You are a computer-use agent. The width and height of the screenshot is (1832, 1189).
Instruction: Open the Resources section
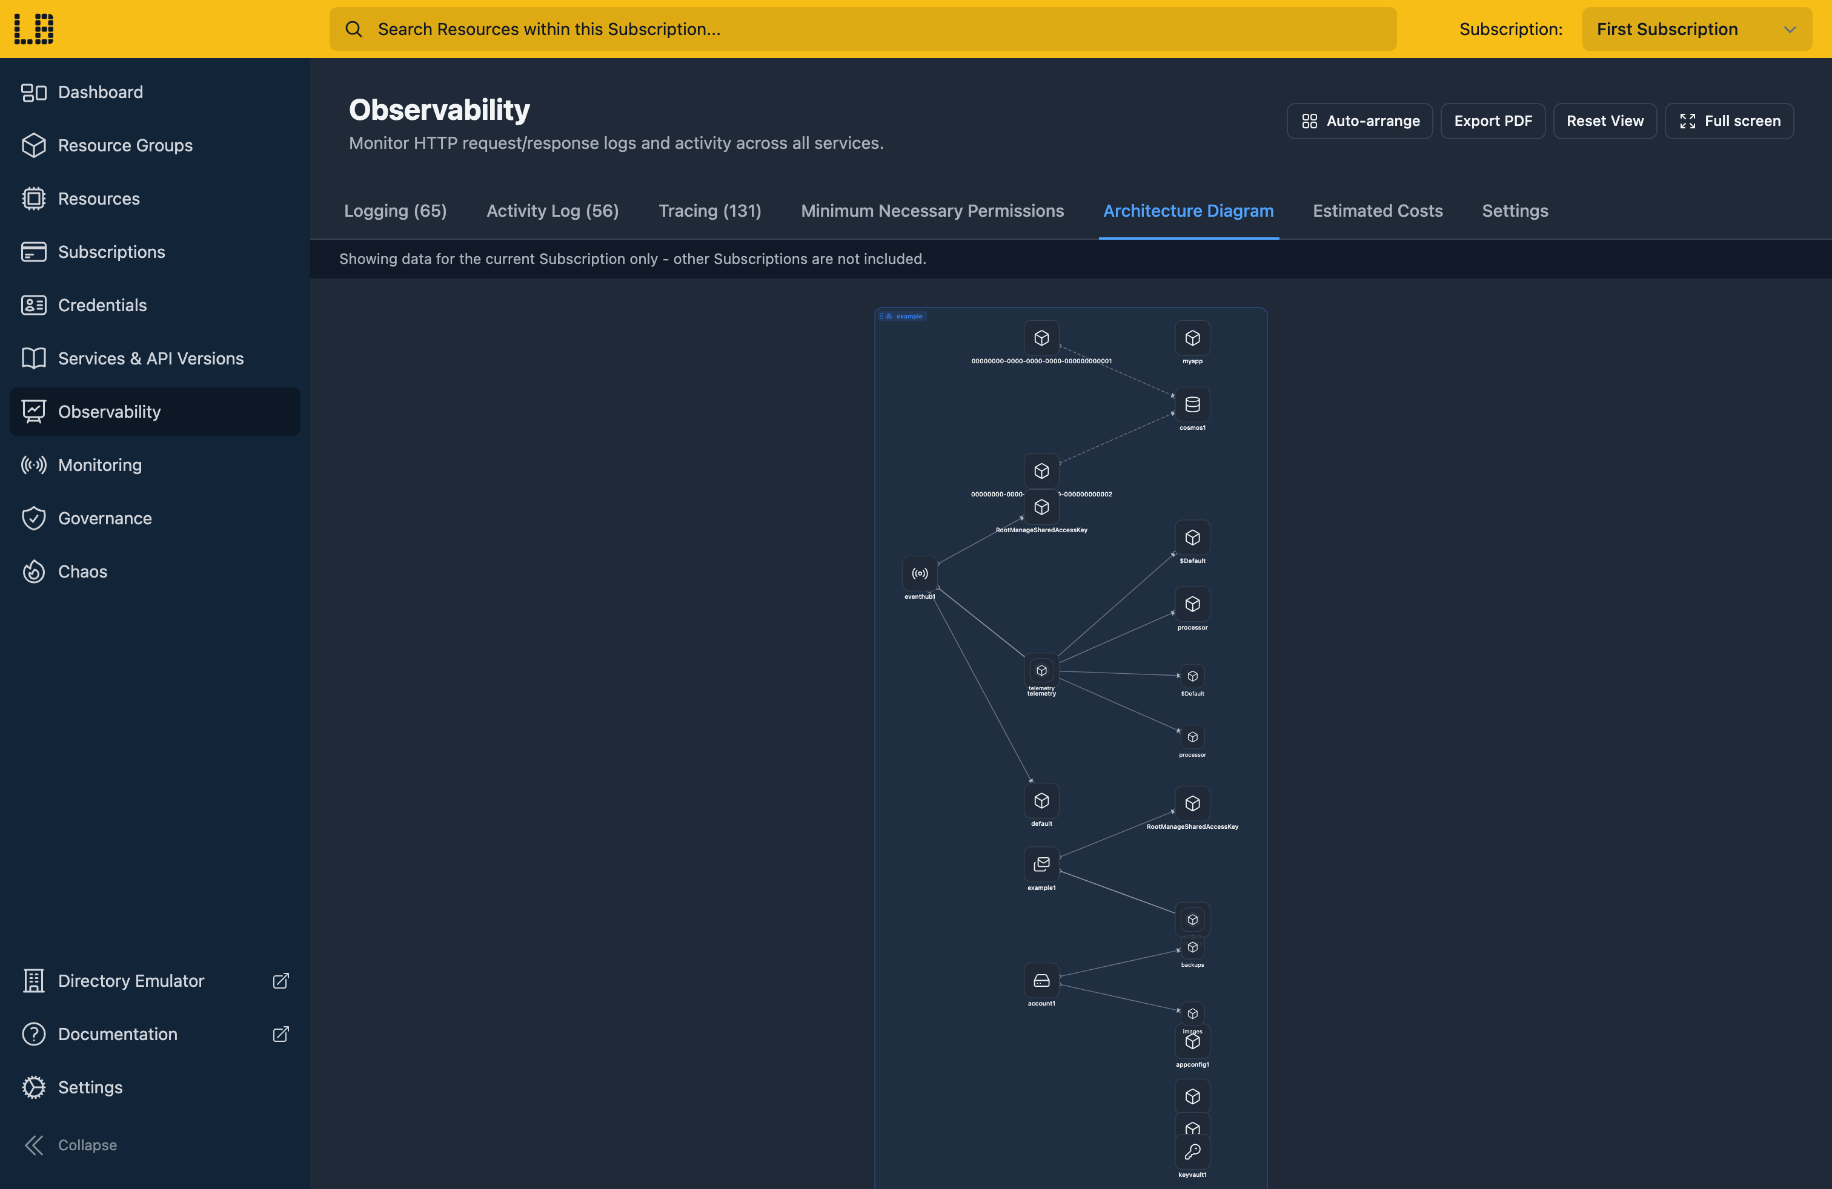[x=154, y=199]
